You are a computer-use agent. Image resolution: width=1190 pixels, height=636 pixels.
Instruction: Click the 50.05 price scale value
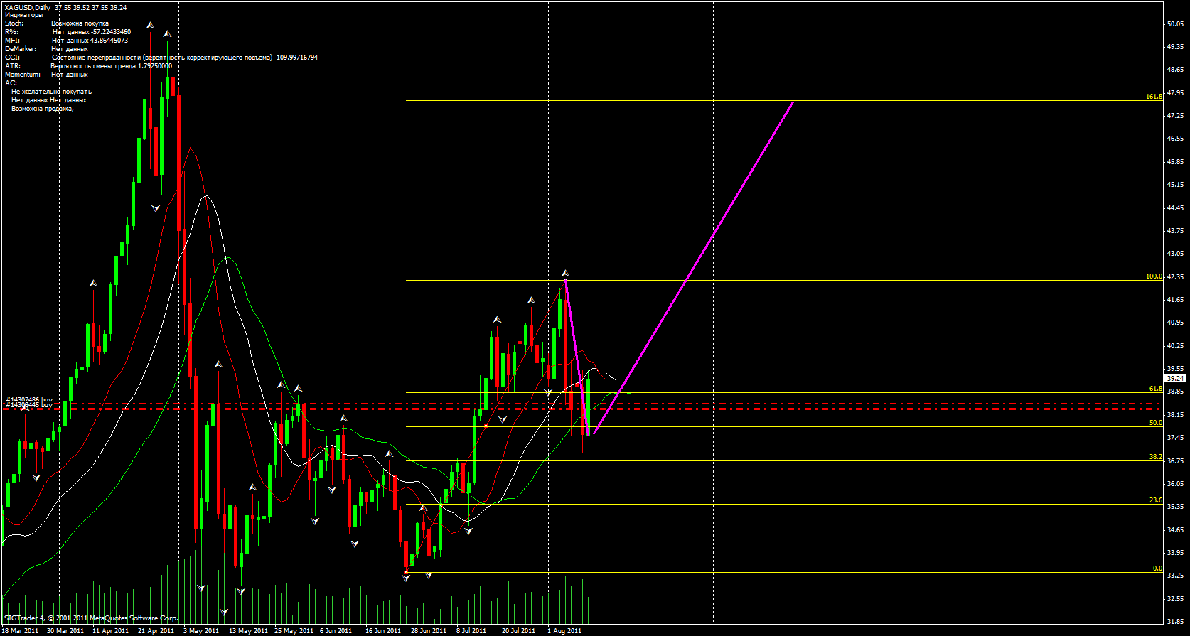click(x=1175, y=24)
